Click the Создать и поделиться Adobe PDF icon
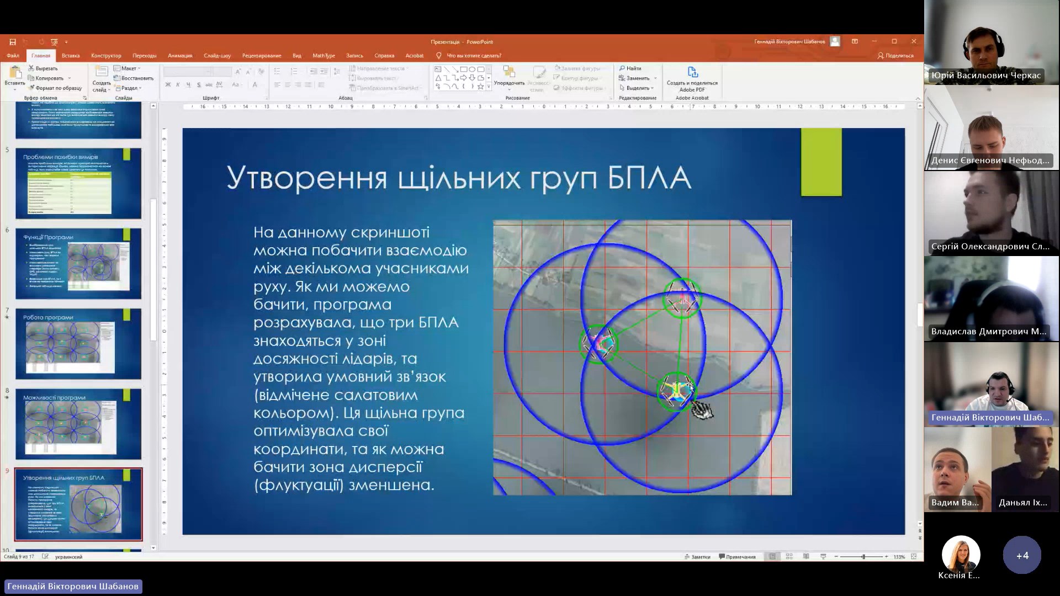 point(692,72)
